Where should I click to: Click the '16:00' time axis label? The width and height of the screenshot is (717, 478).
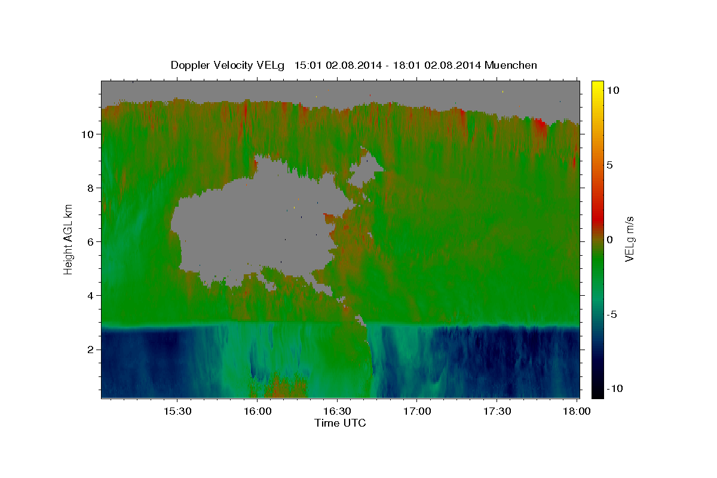(x=258, y=412)
